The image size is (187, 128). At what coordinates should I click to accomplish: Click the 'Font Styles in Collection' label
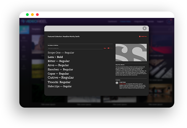point(53,45)
